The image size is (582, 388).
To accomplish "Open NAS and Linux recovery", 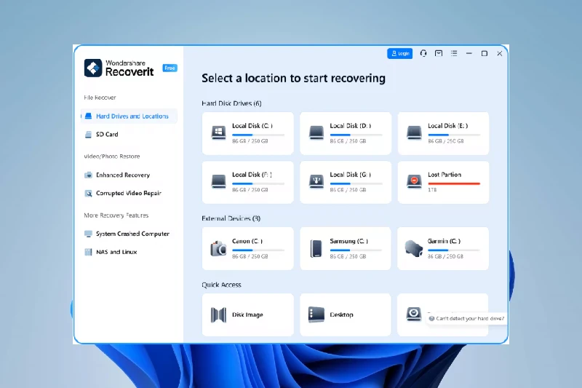I will (116, 252).
